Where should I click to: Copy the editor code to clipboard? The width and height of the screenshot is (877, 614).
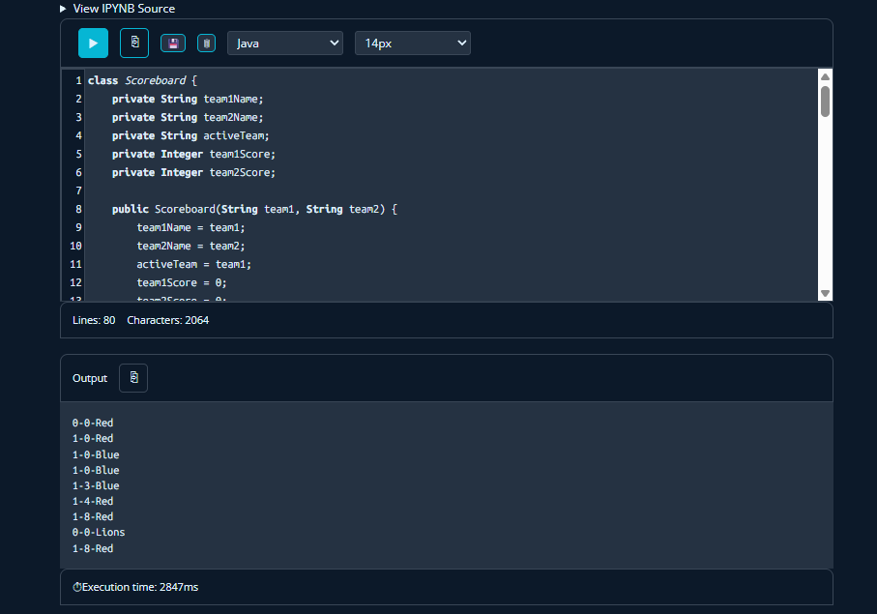pyautogui.click(x=134, y=44)
